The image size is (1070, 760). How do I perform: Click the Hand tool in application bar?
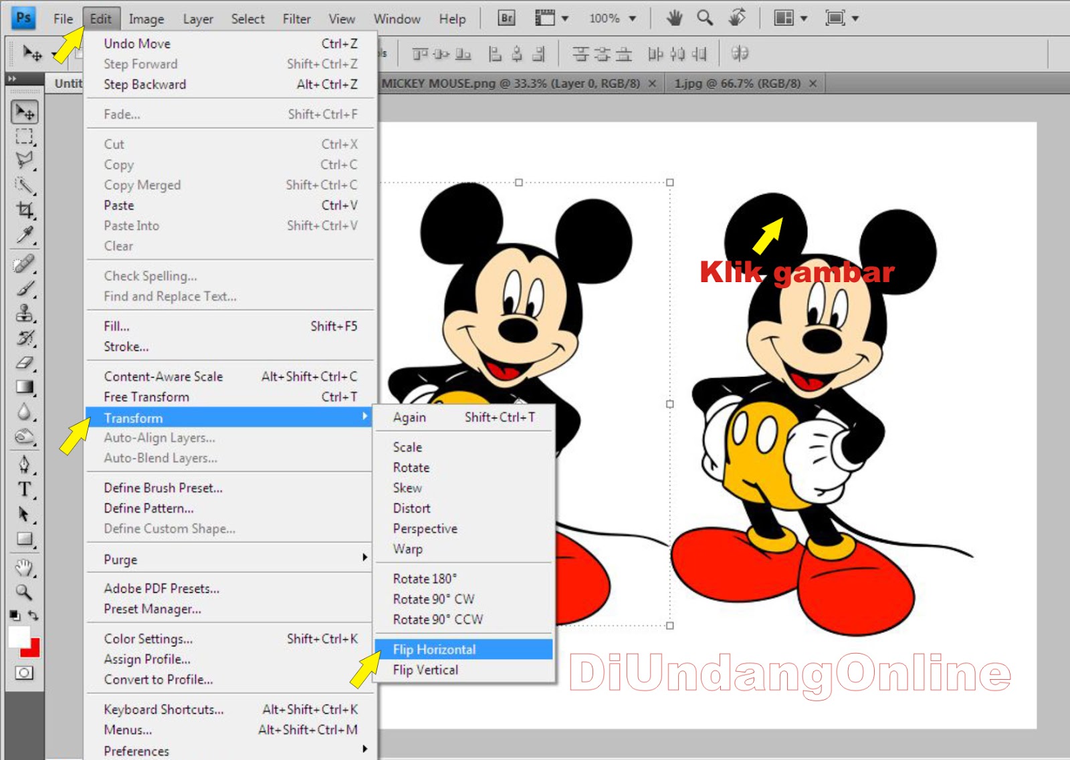pyautogui.click(x=675, y=18)
